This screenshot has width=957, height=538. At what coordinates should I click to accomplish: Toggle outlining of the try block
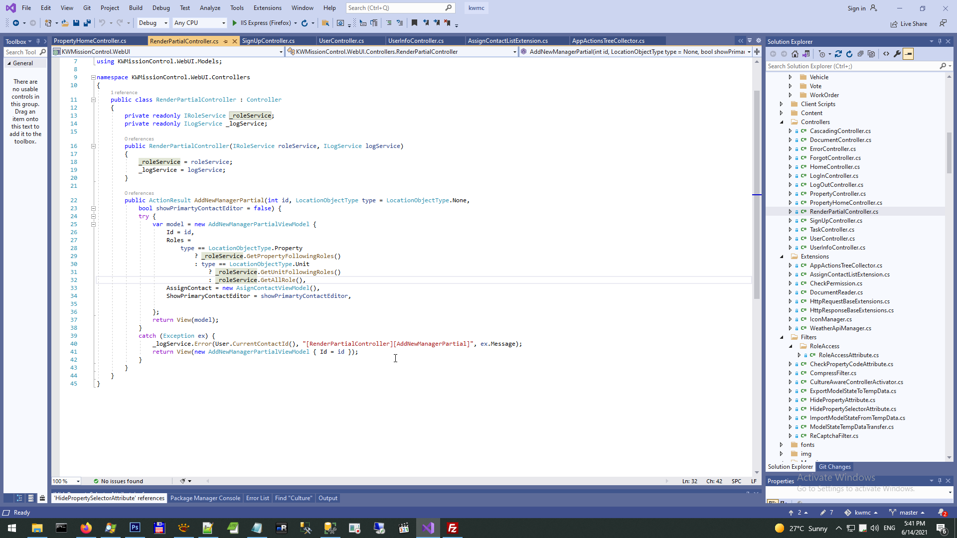pyautogui.click(x=93, y=216)
